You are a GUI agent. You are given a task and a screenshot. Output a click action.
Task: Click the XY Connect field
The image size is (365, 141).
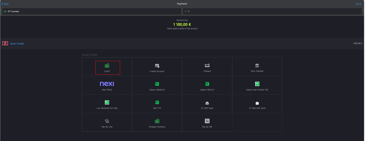tap(92, 11)
